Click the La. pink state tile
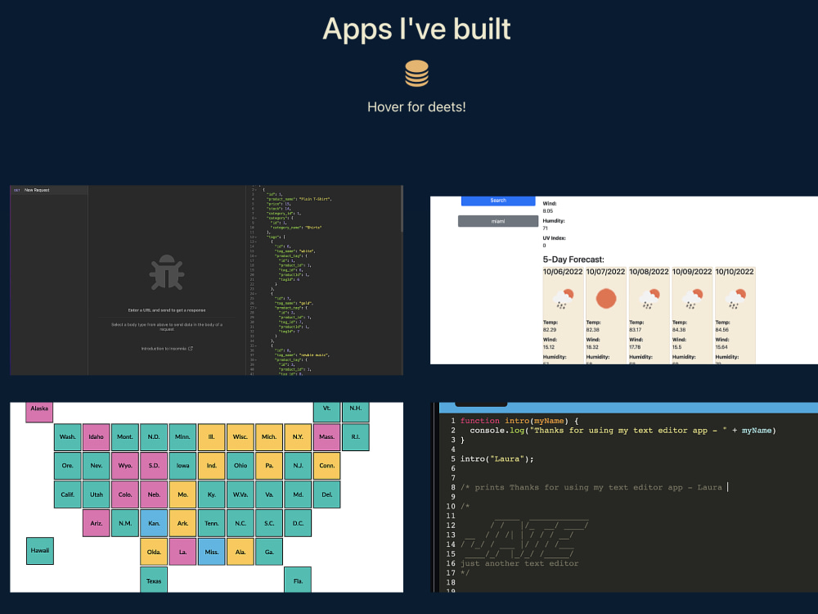818x614 pixels. tap(182, 552)
